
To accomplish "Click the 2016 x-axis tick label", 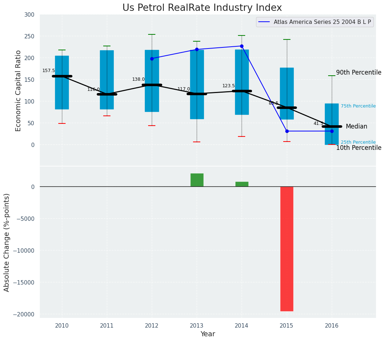I will 332,325.
